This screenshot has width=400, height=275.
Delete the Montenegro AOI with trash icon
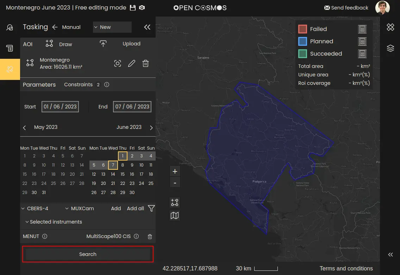(145, 63)
